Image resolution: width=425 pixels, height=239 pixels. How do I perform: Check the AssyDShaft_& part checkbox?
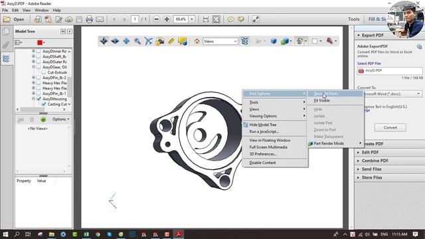coord(39,56)
